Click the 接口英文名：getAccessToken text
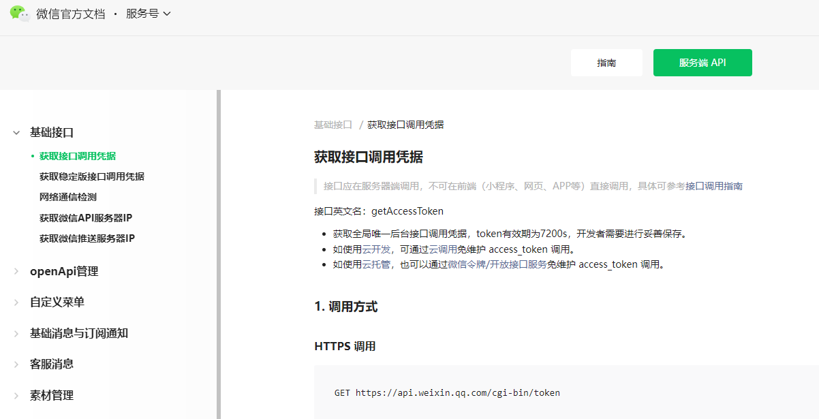 pyautogui.click(x=379, y=211)
